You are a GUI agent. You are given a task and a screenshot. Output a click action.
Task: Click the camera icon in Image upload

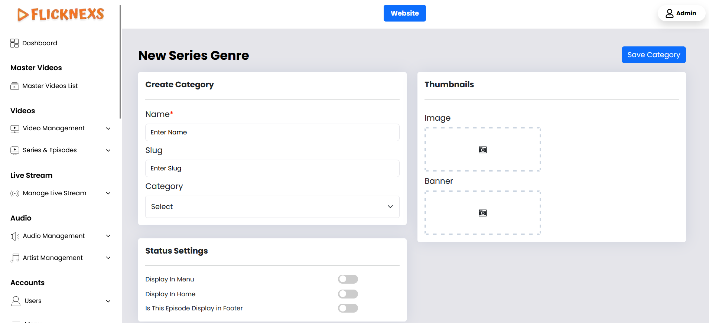point(482,150)
